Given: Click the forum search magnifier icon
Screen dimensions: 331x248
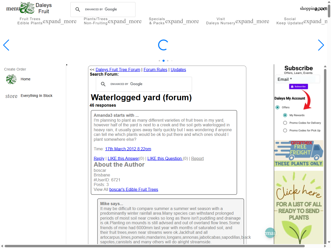Looking at the screenshot, I should pyautogui.click(x=103, y=84).
